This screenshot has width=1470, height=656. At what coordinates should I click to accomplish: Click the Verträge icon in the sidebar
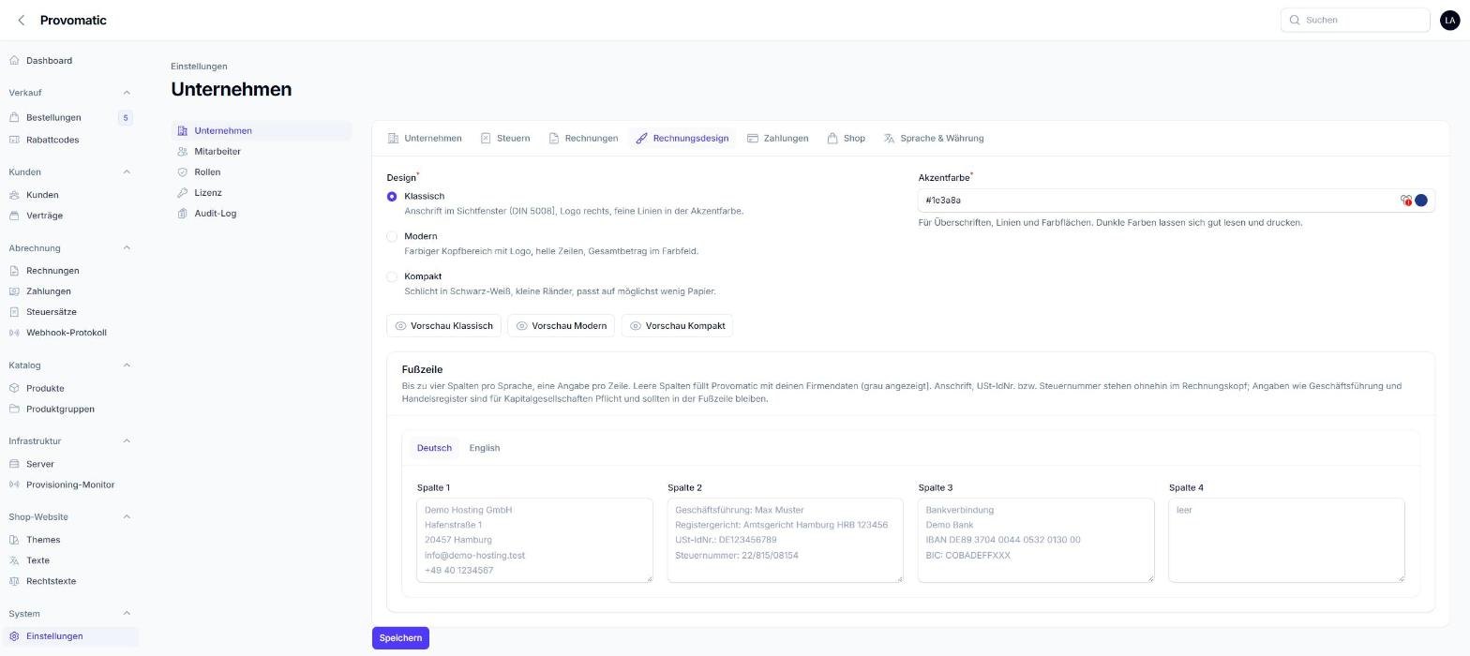click(x=14, y=216)
